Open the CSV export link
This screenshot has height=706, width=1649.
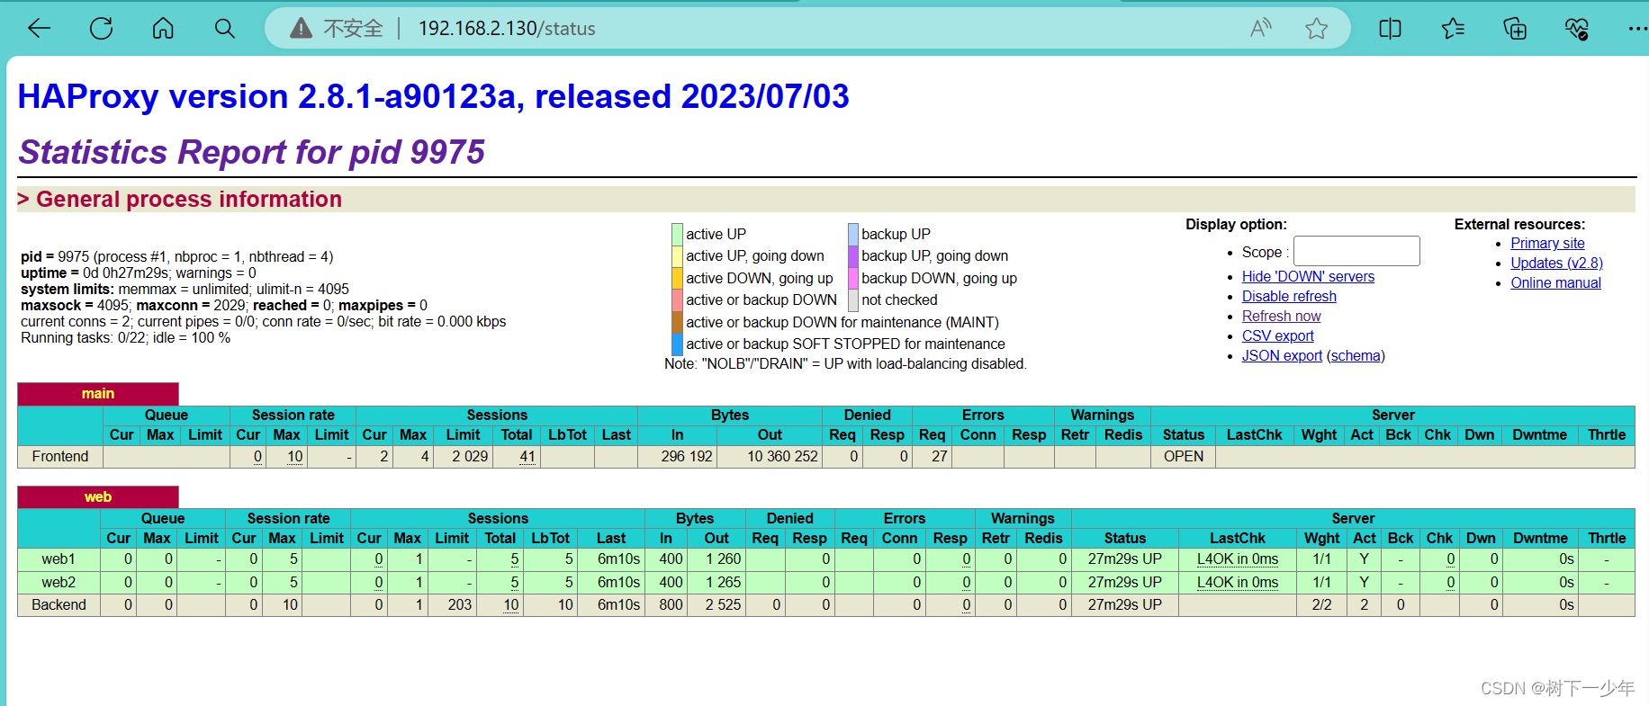coord(1277,335)
